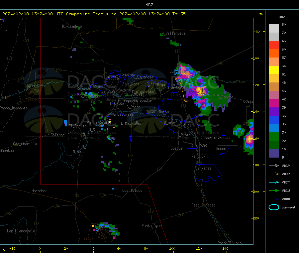Click the 'Divisadero' map label
Screen dimensions: 299x253
click(72, 26)
